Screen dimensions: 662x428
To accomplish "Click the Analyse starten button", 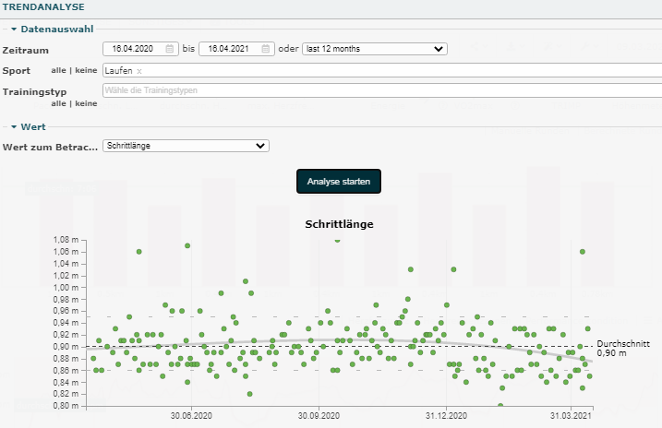I will (x=339, y=182).
